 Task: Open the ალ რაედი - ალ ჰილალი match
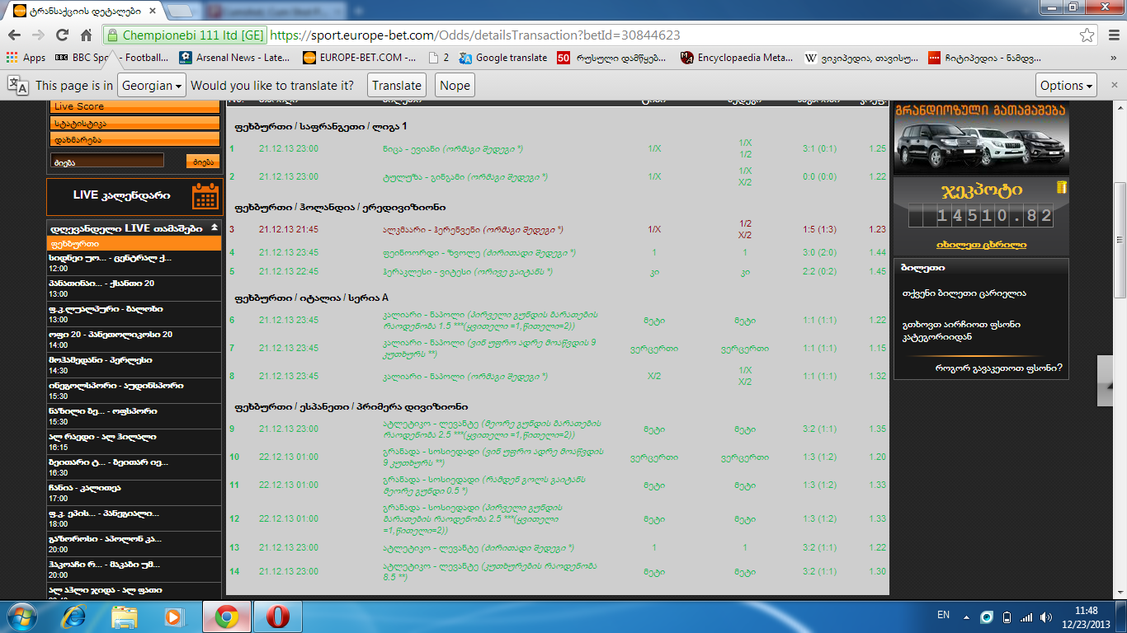coord(134,442)
